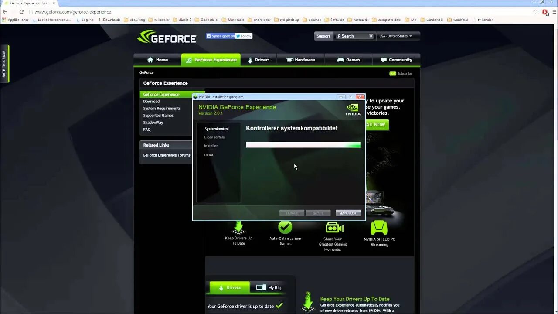Click the GeForce logo

[167, 37]
